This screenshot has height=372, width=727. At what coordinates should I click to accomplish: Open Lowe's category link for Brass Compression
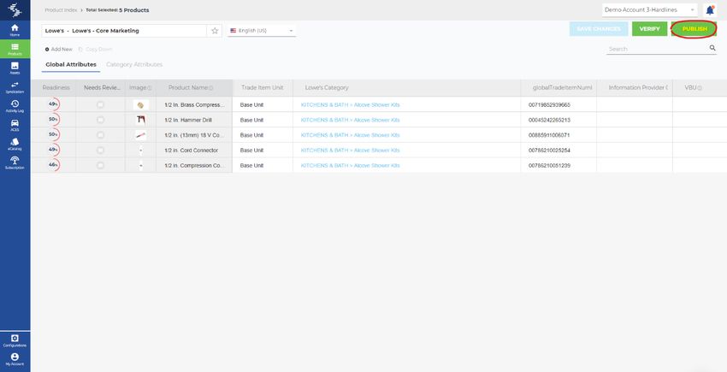point(350,105)
